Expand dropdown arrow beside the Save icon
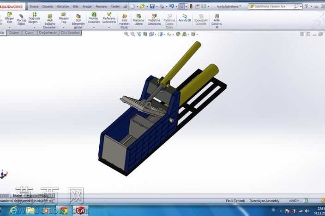Screen dimensions: 325x216 (x=157, y=6)
